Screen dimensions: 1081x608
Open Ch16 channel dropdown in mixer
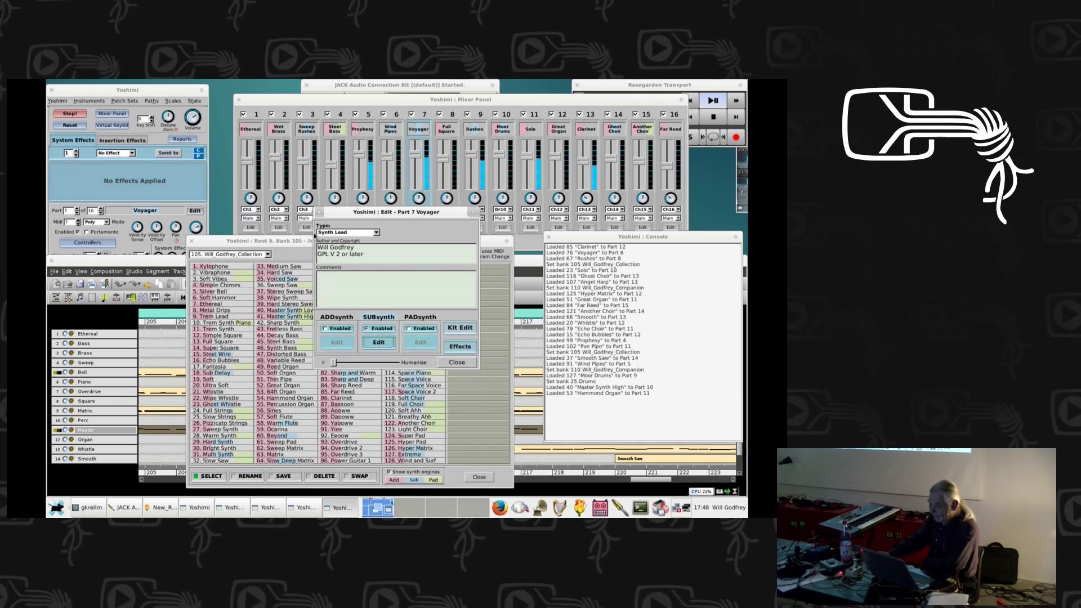(671, 209)
